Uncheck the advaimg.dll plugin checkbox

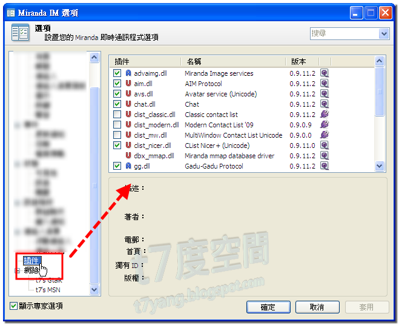click(117, 73)
